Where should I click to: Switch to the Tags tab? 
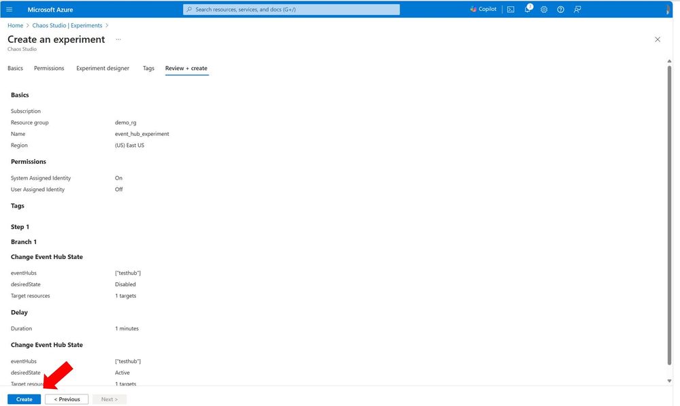pos(148,68)
